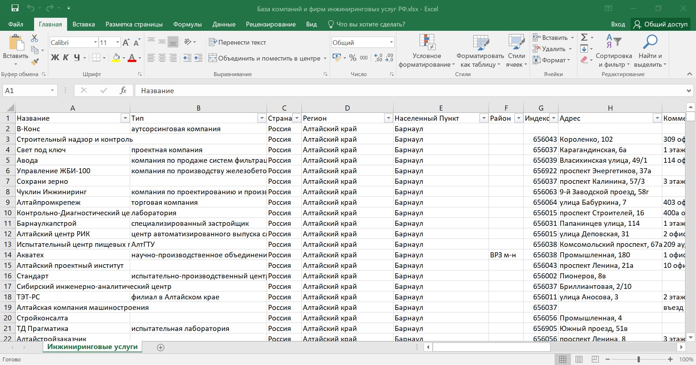Screen dimensions: 696x365
Task: Click the Increase Font Size icon
Action: [x=126, y=43]
